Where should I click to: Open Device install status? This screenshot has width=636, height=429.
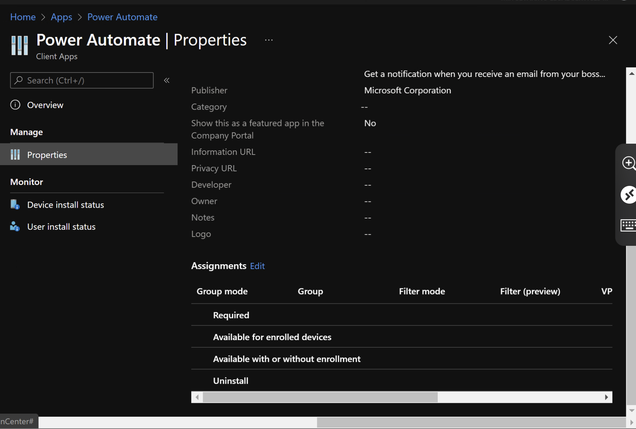click(89, 205)
